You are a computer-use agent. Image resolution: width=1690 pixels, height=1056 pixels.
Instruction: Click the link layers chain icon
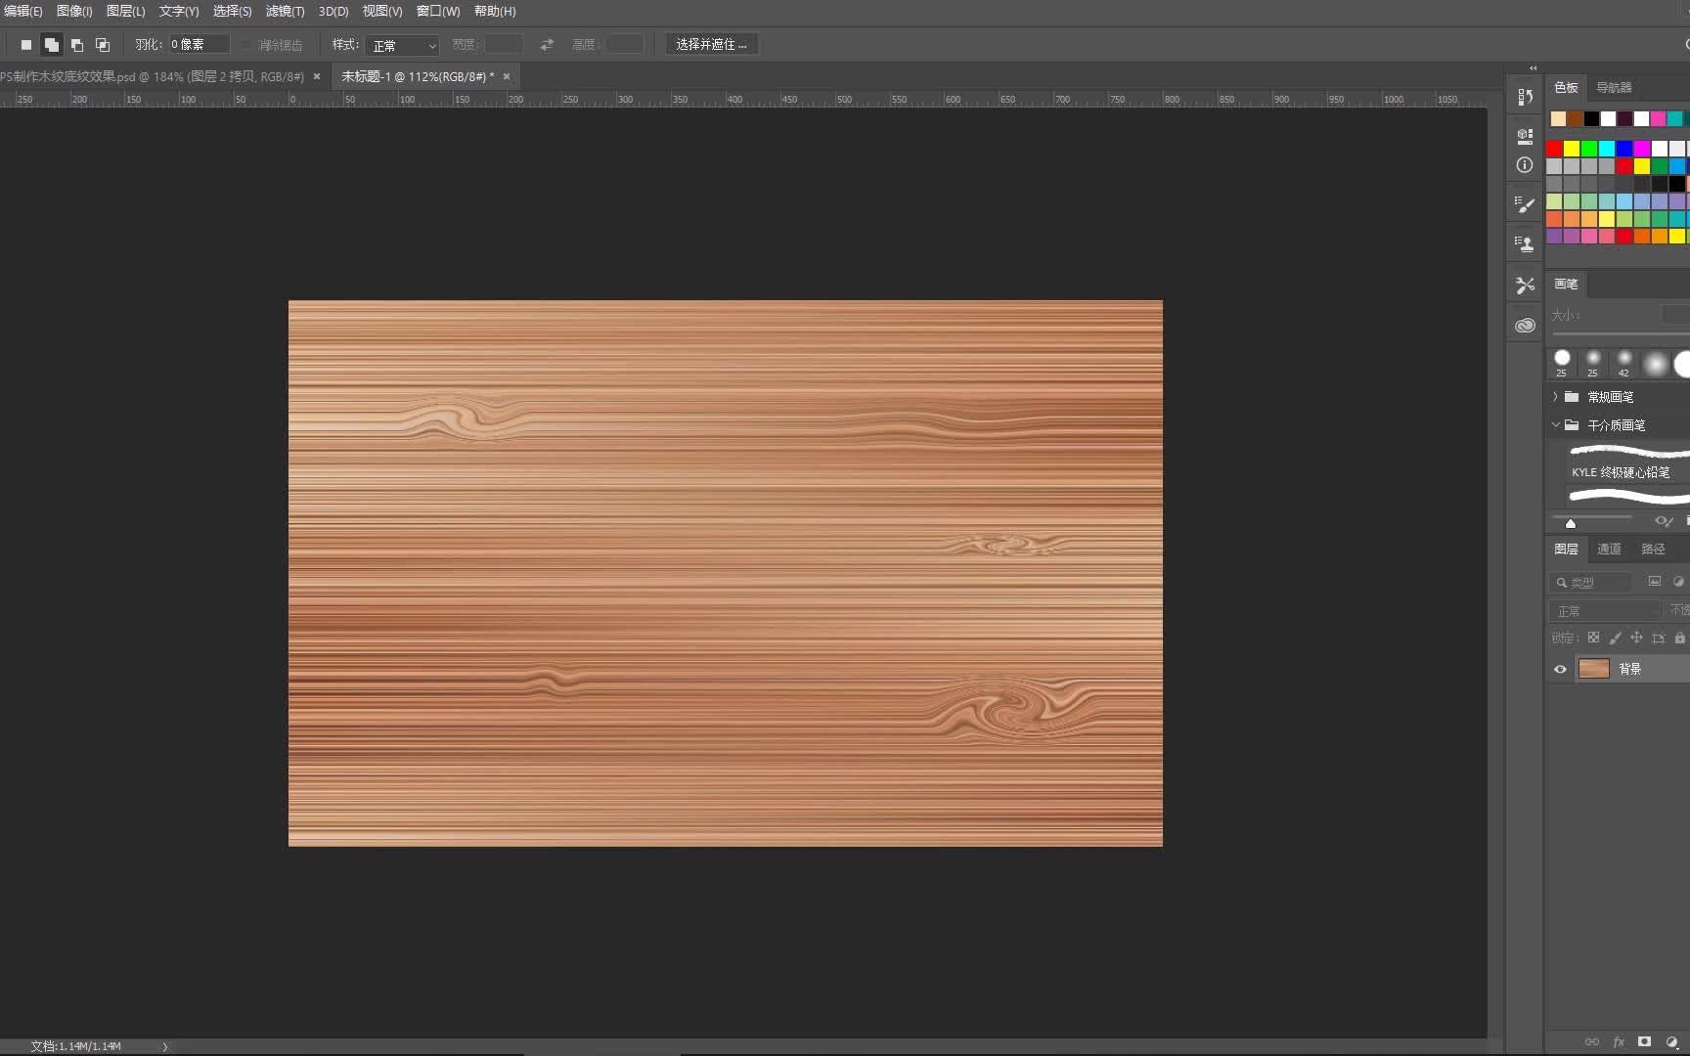(1592, 1042)
